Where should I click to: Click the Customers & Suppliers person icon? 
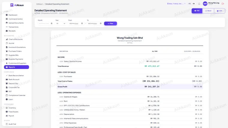pyautogui.click(x=7, y=63)
